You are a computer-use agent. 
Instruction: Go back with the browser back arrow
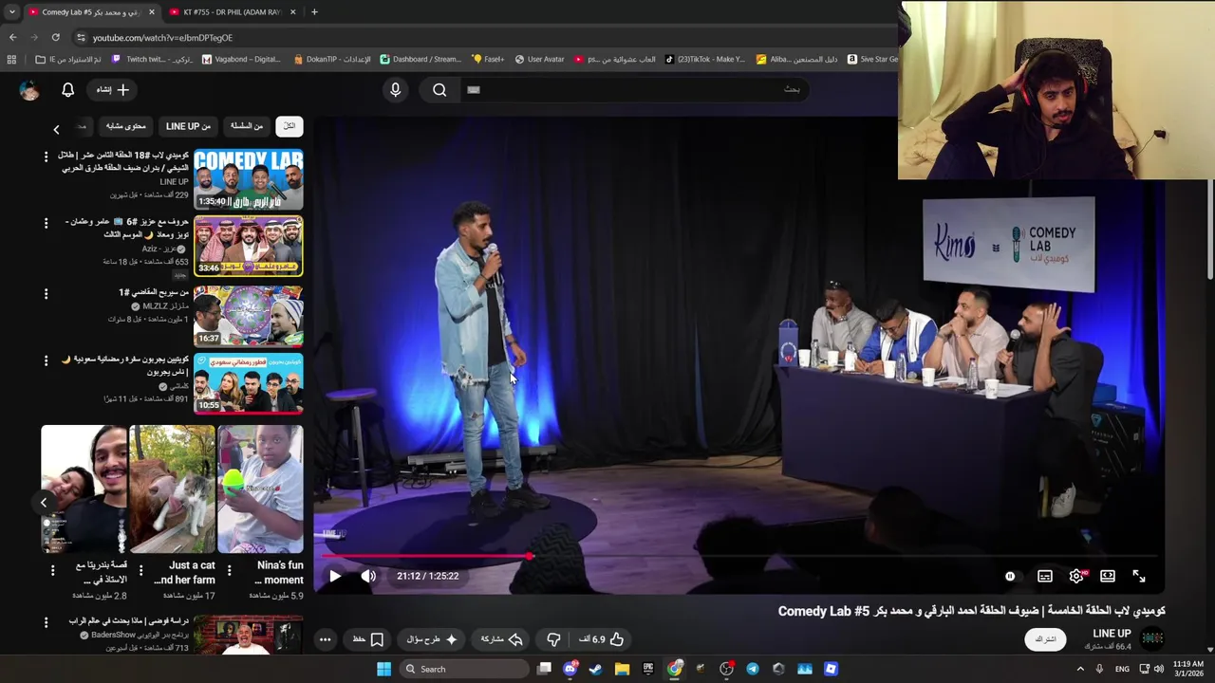coord(12,37)
